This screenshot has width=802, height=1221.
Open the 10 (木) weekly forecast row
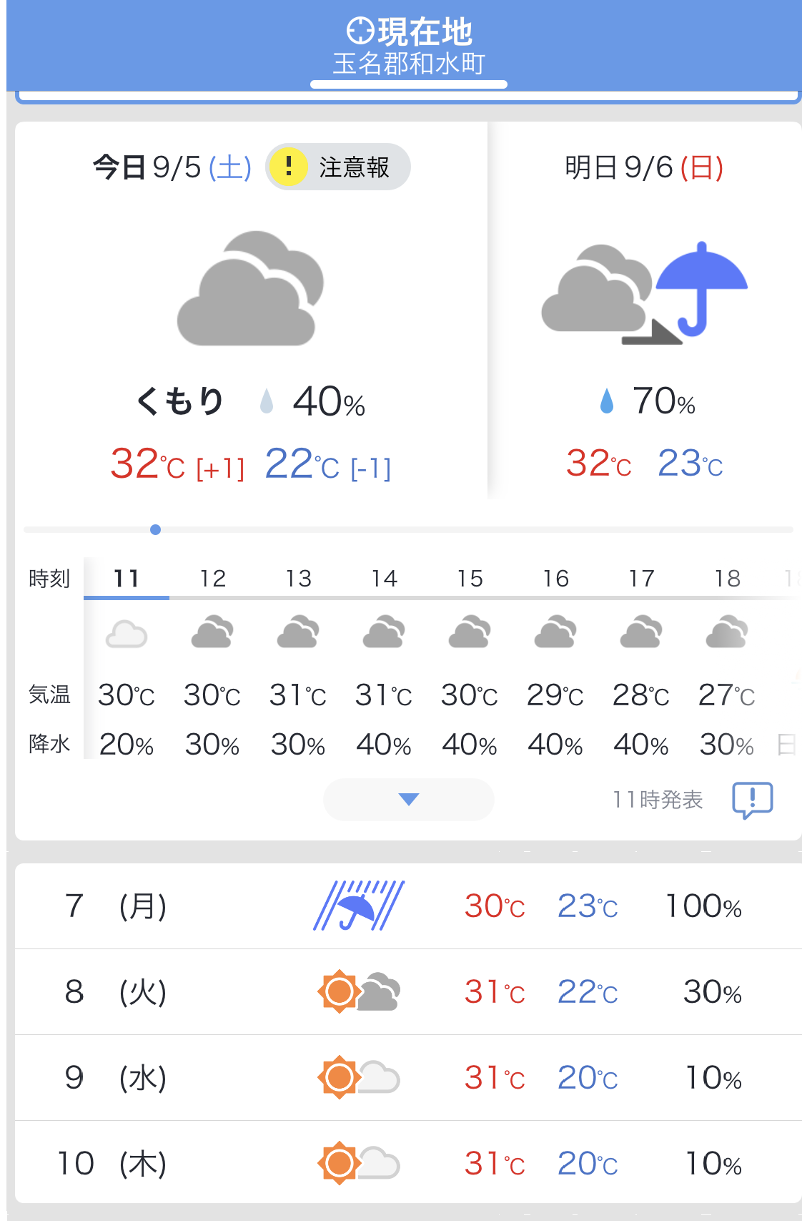(408, 1163)
